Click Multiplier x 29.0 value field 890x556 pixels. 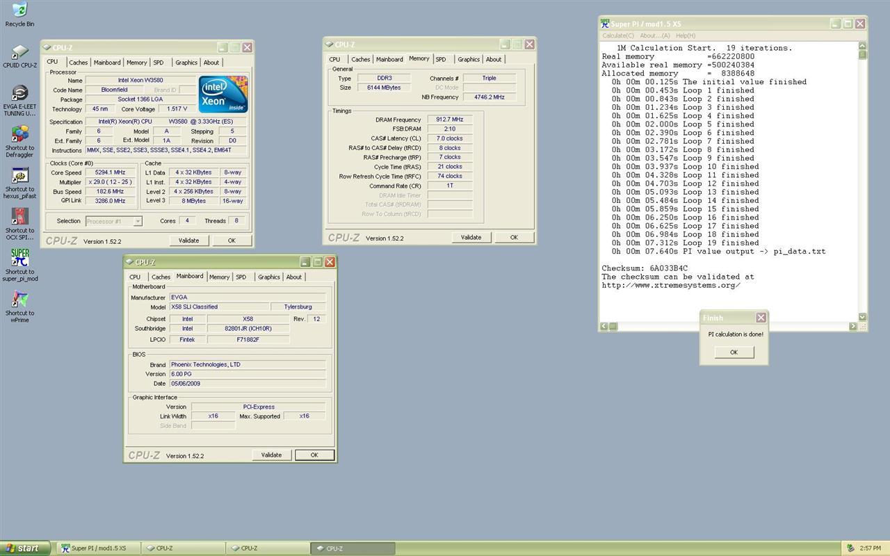click(x=112, y=182)
